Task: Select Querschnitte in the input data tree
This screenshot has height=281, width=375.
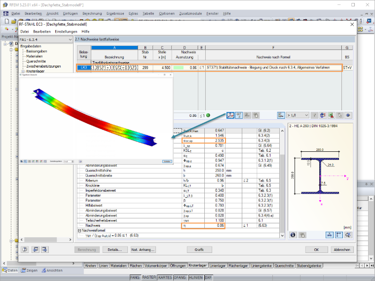Action: pyautogui.click(x=36, y=62)
